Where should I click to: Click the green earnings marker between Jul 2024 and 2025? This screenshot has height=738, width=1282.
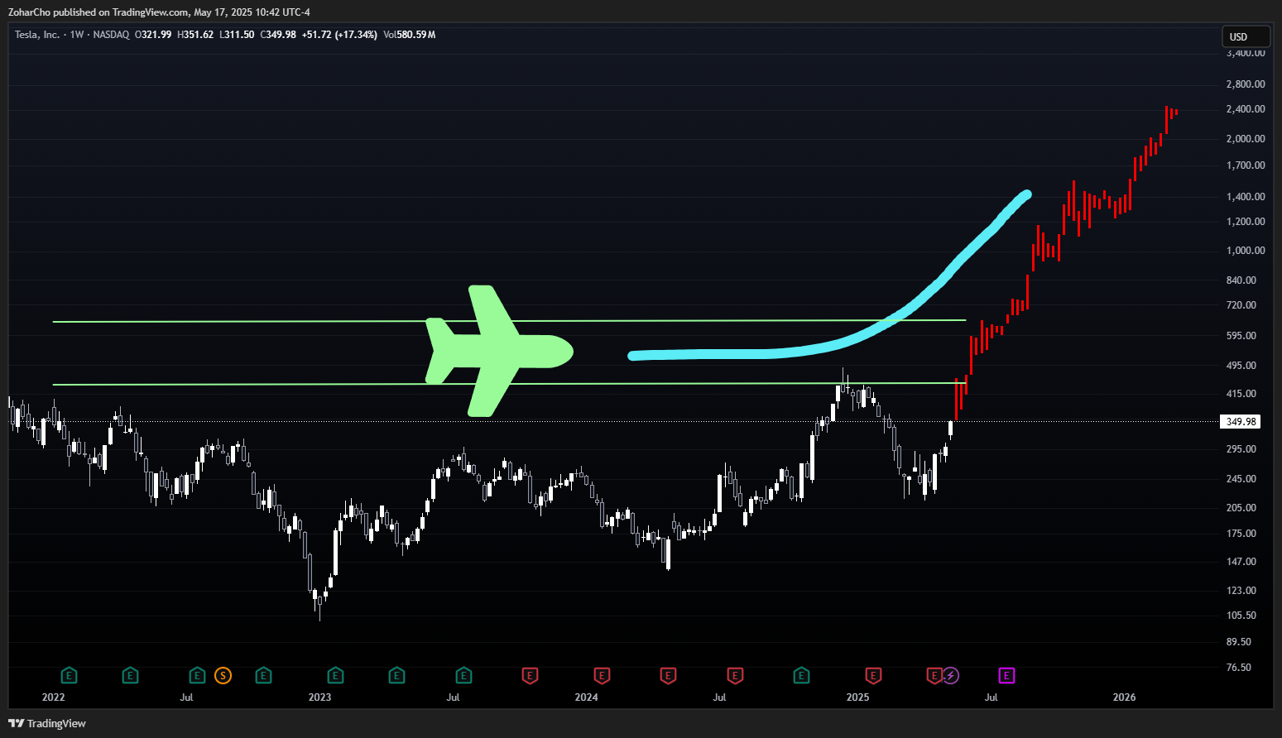[801, 676]
